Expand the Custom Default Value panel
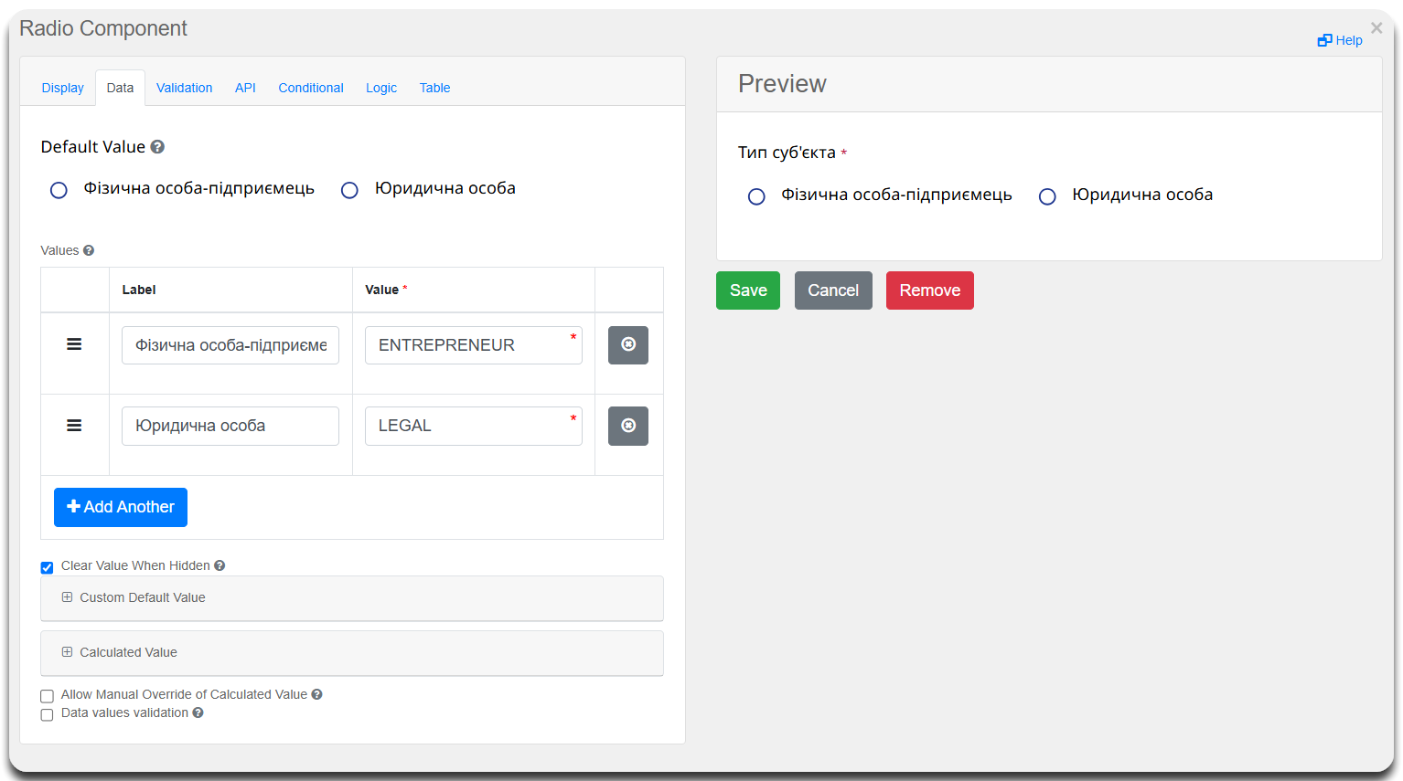Screen dimensions: 1403x781 click(142, 597)
